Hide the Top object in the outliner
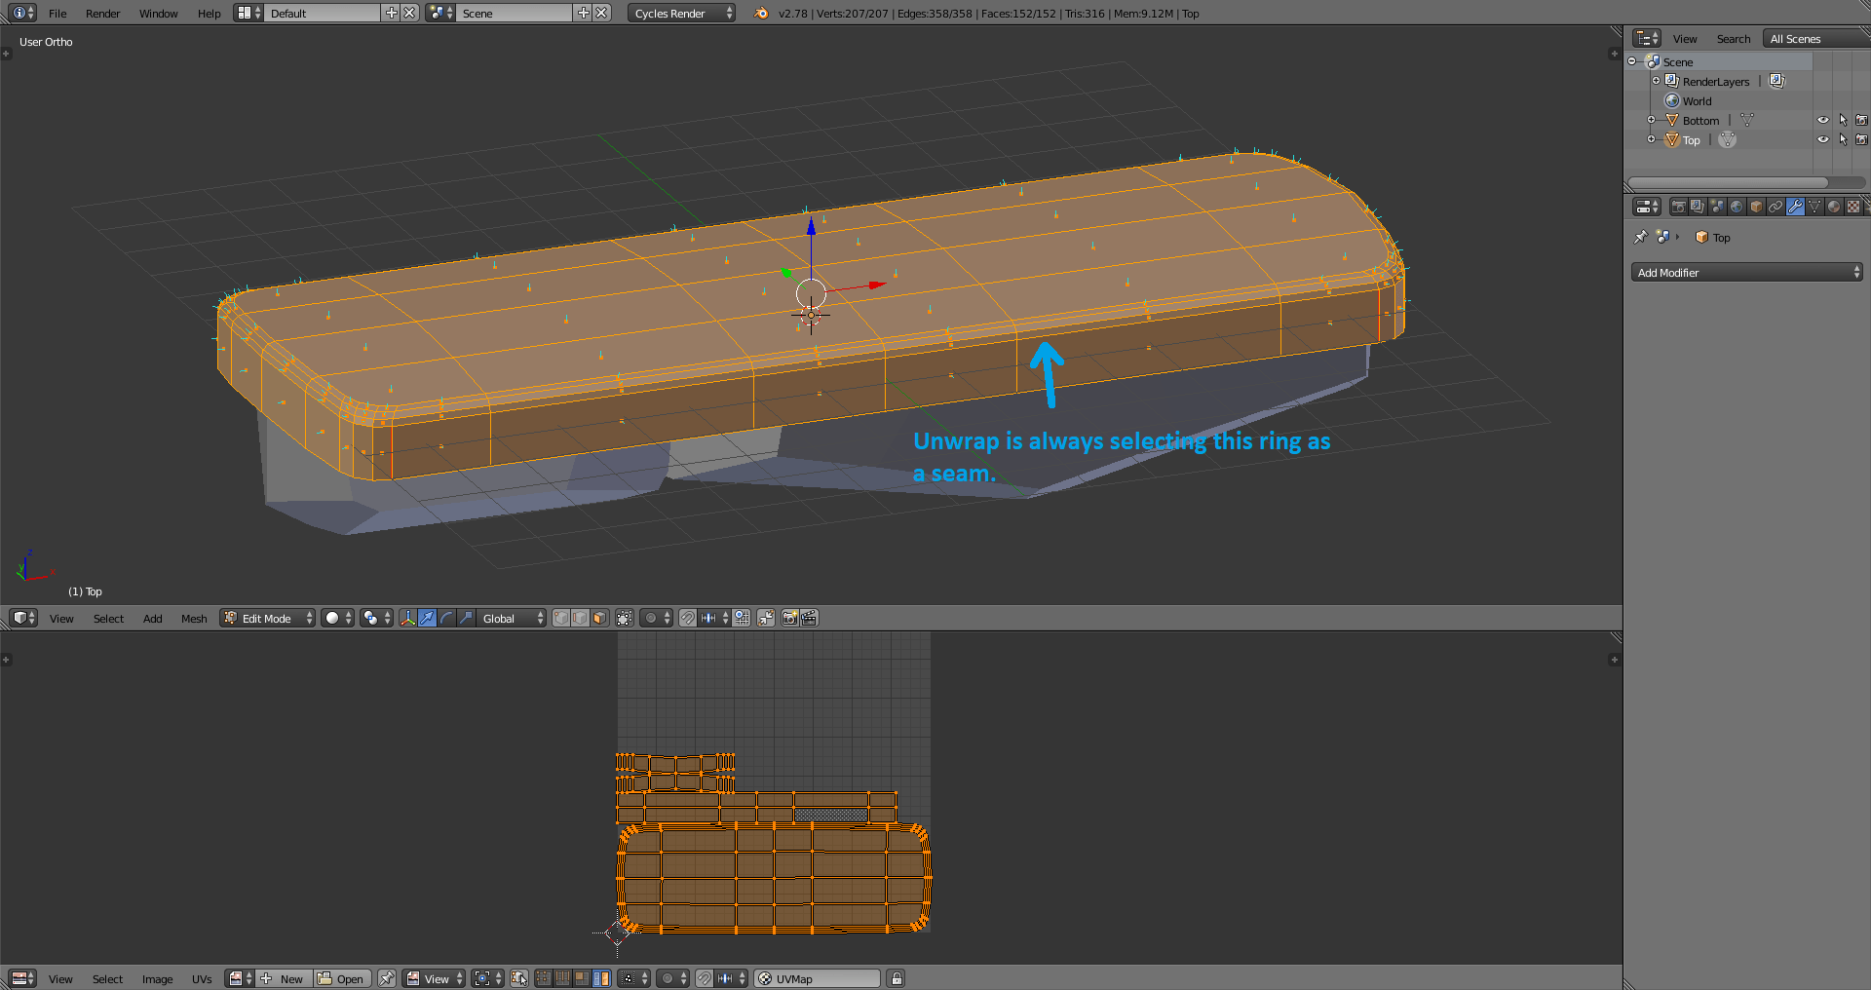 pos(1823,139)
